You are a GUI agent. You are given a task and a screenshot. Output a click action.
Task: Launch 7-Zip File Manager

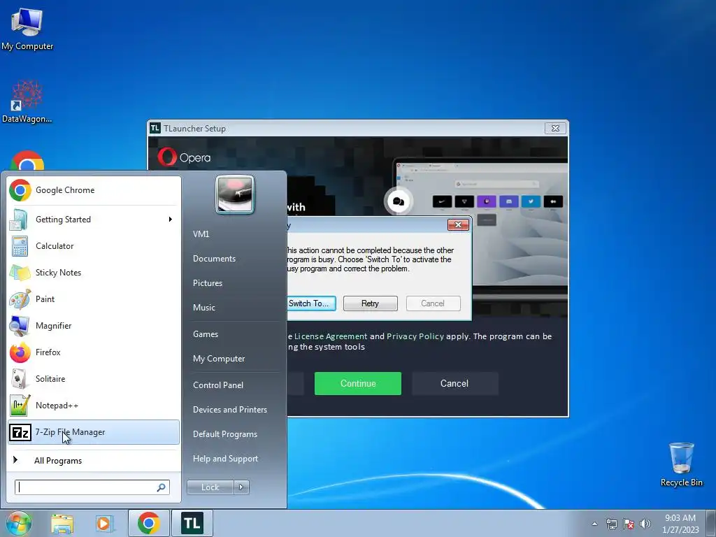pyautogui.click(x=94, y=432)
